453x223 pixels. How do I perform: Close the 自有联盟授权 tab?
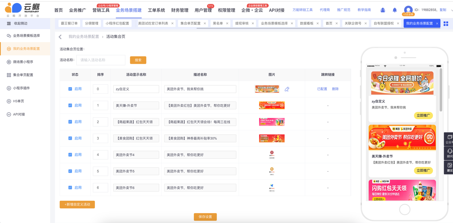[398, 23]
